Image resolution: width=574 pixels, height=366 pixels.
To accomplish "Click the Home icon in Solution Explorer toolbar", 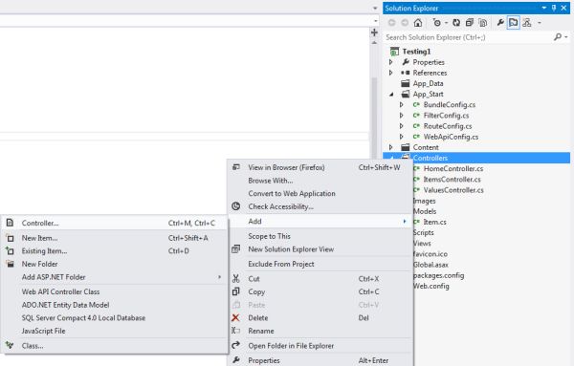I will (418, 23).
